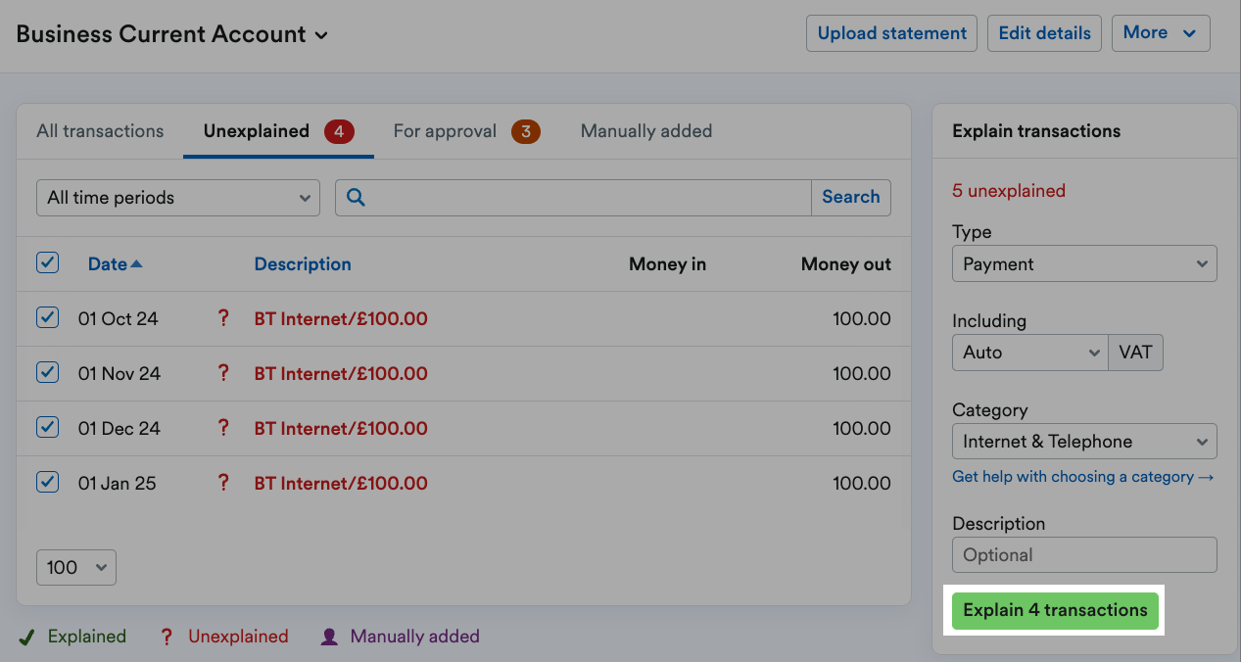Click the VAT button

point(1135,353)
